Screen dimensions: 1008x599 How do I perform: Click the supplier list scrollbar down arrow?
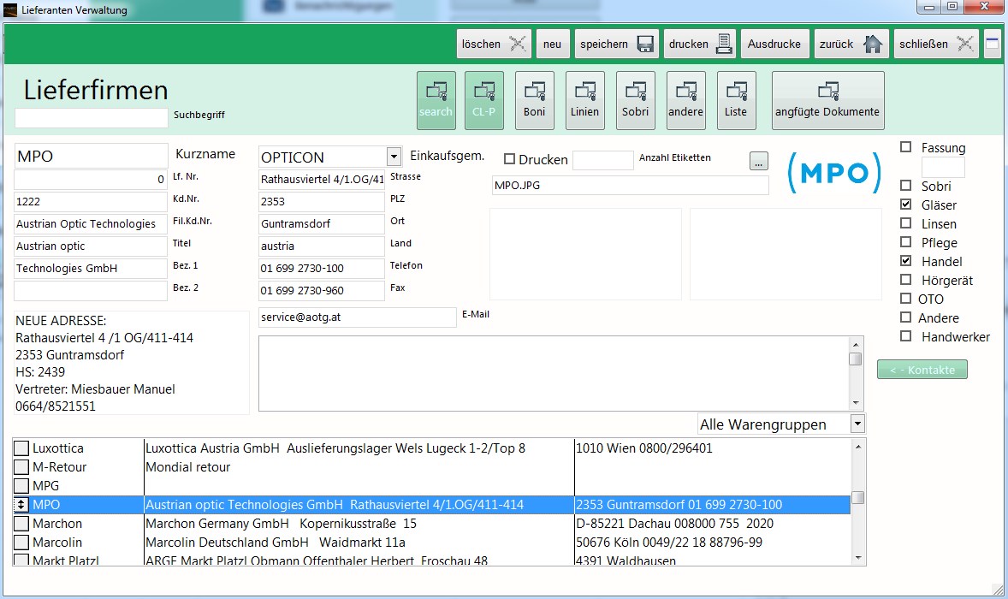[857, 557]
